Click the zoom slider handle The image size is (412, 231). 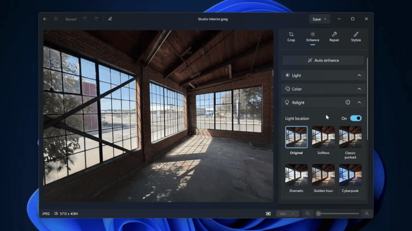(318, 214)
